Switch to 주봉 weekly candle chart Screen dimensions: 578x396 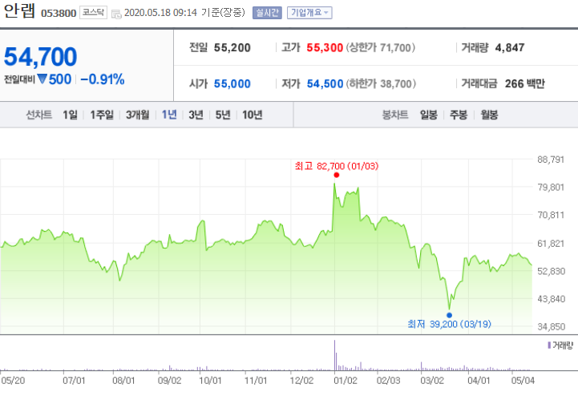click(459, 115)
